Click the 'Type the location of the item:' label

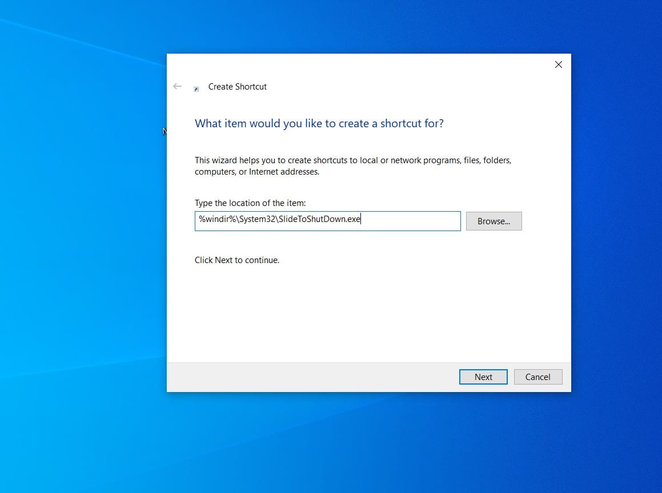coord(250,203)
